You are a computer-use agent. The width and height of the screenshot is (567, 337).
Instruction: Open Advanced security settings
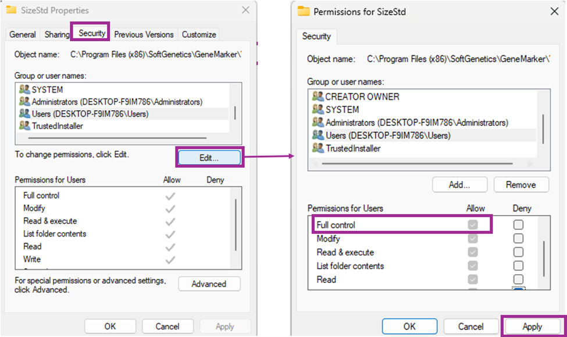(209, 284)
